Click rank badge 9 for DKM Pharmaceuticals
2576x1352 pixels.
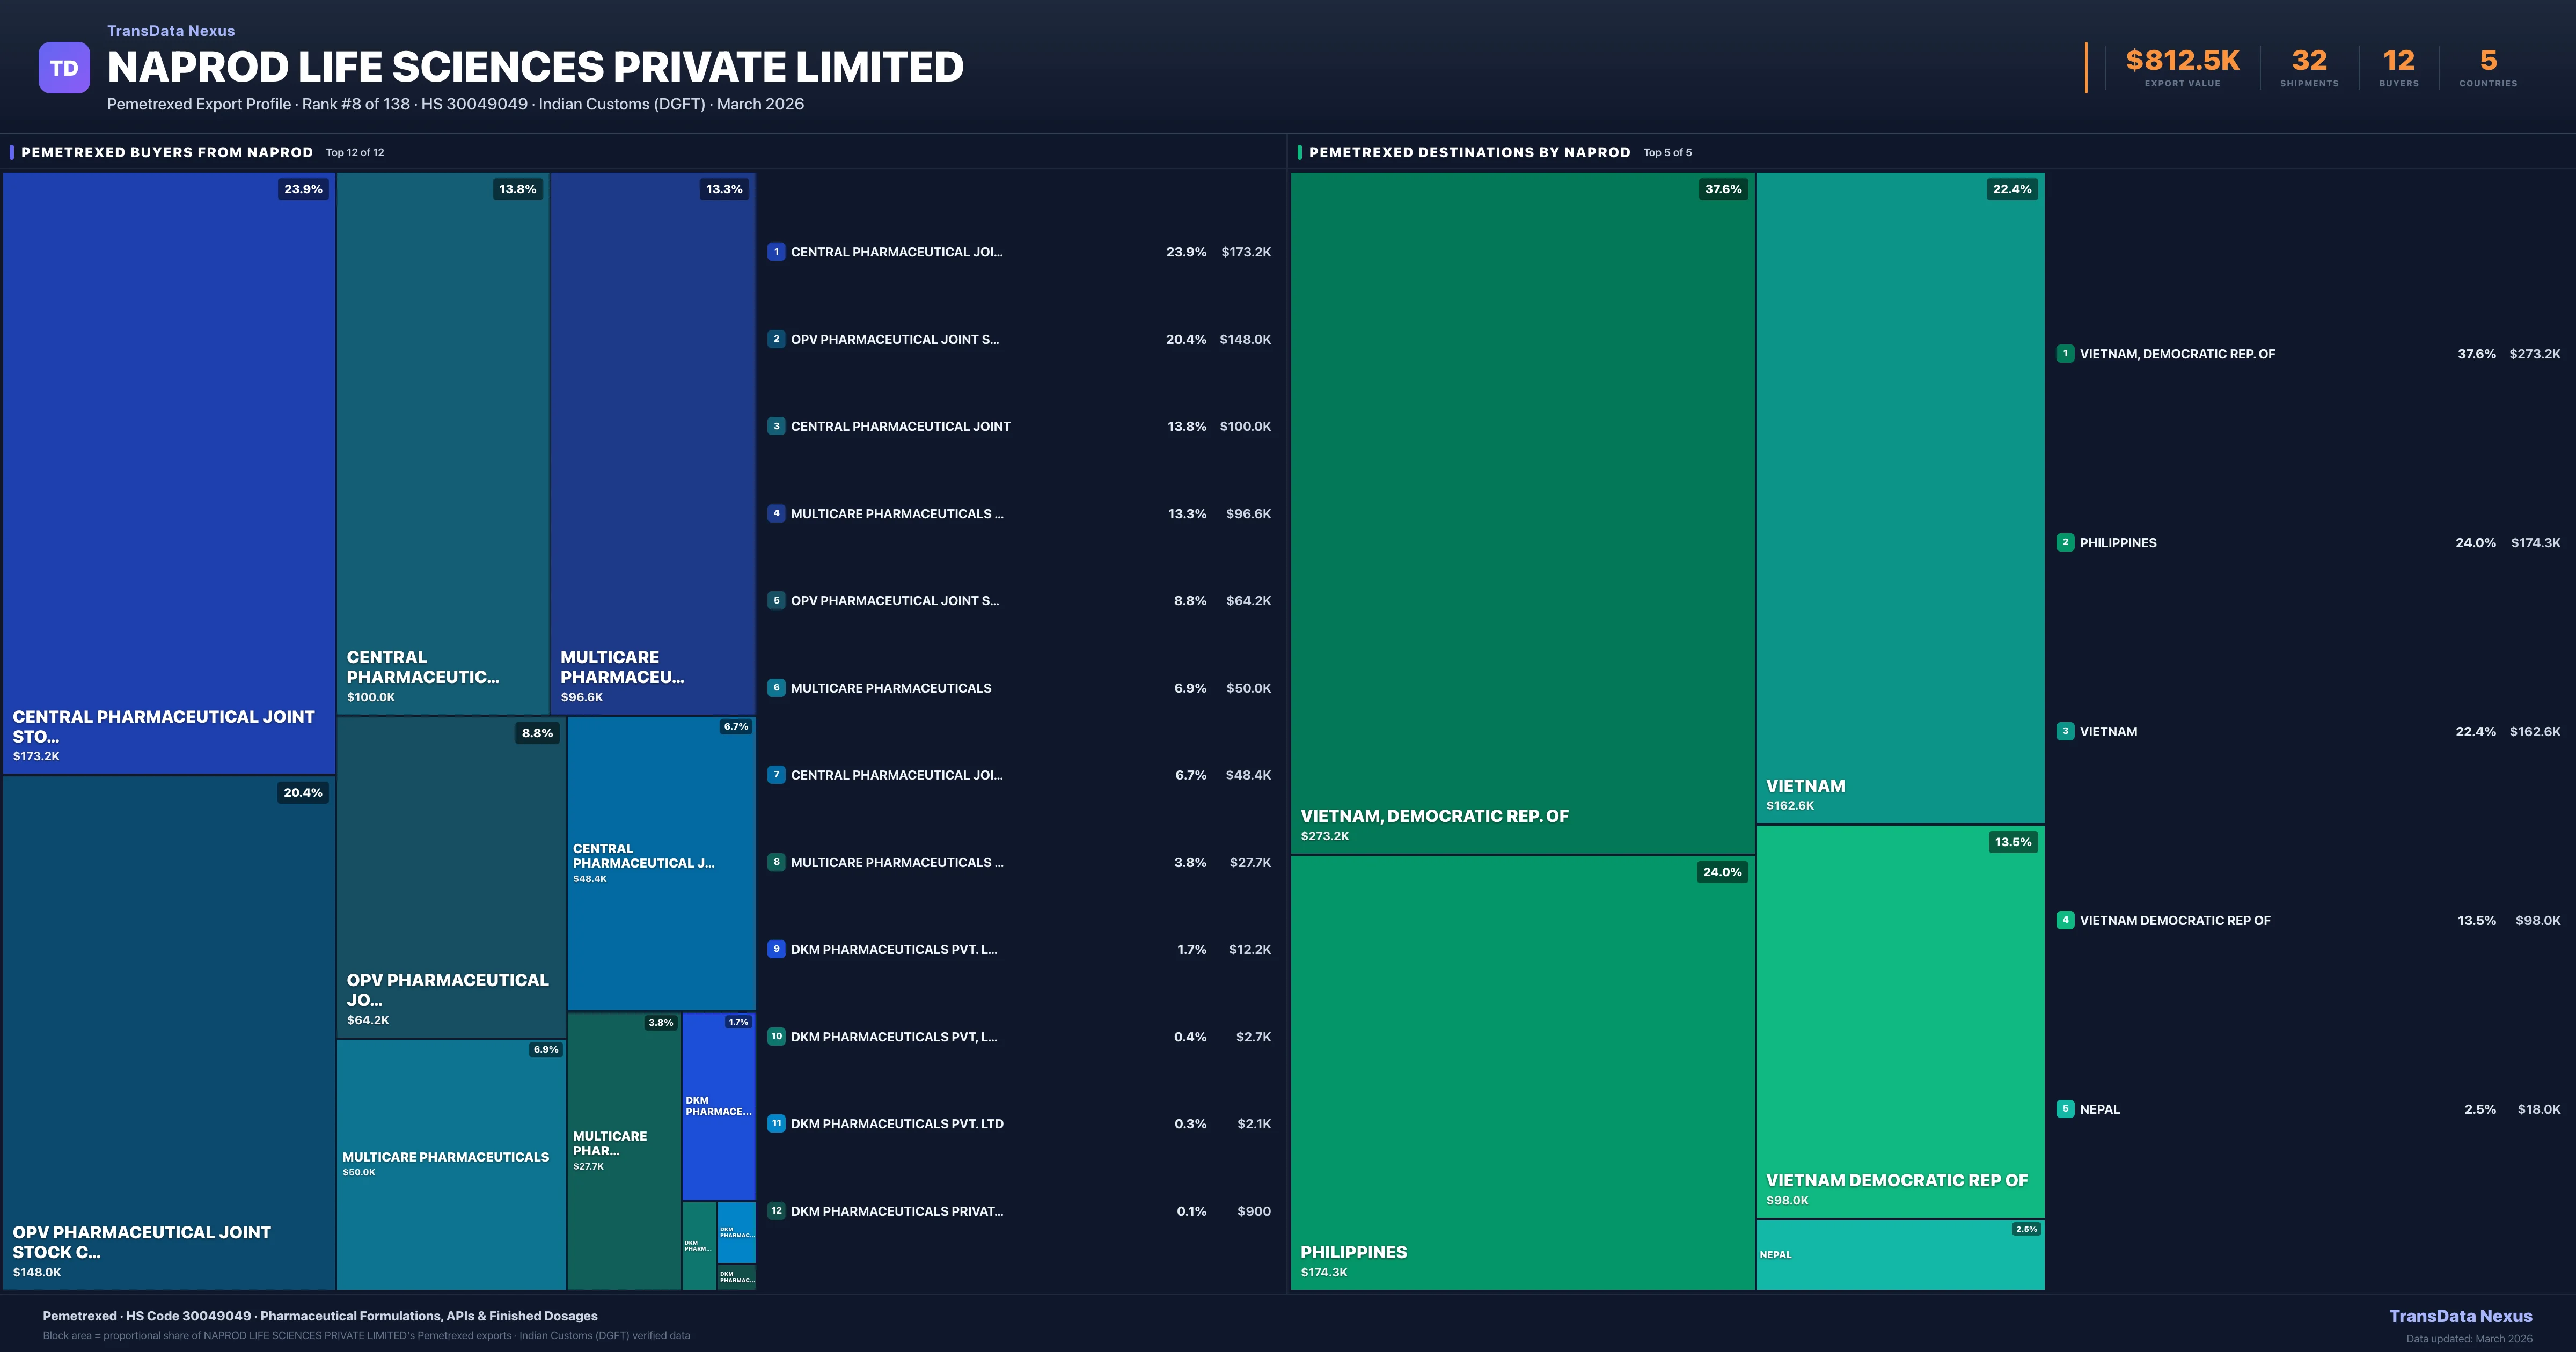[x=776, y=949]
